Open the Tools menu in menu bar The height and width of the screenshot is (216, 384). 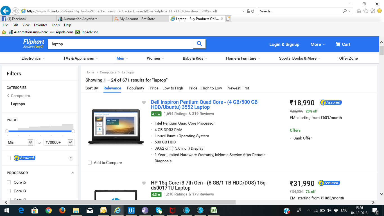tap(56, 25)
